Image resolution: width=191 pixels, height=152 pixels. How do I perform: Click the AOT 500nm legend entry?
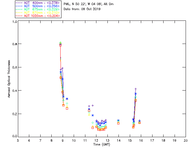pyautogui.click(x=38, y=6)
